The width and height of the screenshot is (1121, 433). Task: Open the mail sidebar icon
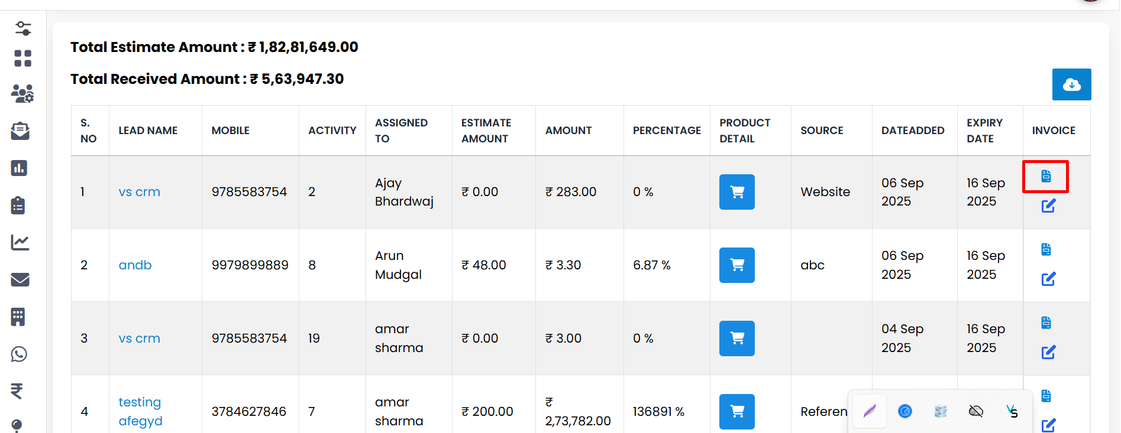20,279
